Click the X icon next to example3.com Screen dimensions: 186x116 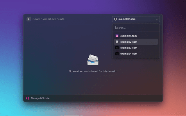pyautogui.click(x=117, y=48)
